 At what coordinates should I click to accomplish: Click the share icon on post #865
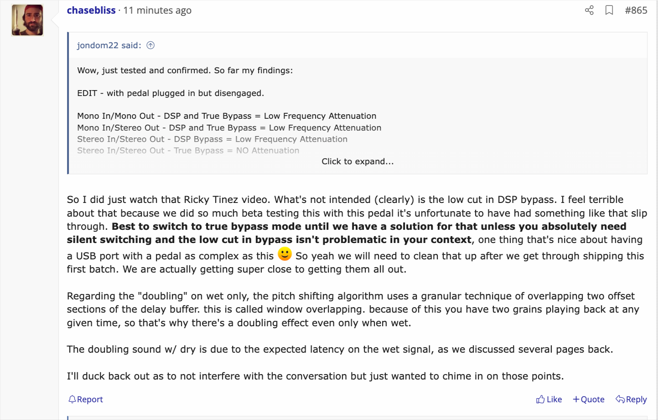pyautogui.click(x=589, y=10)
